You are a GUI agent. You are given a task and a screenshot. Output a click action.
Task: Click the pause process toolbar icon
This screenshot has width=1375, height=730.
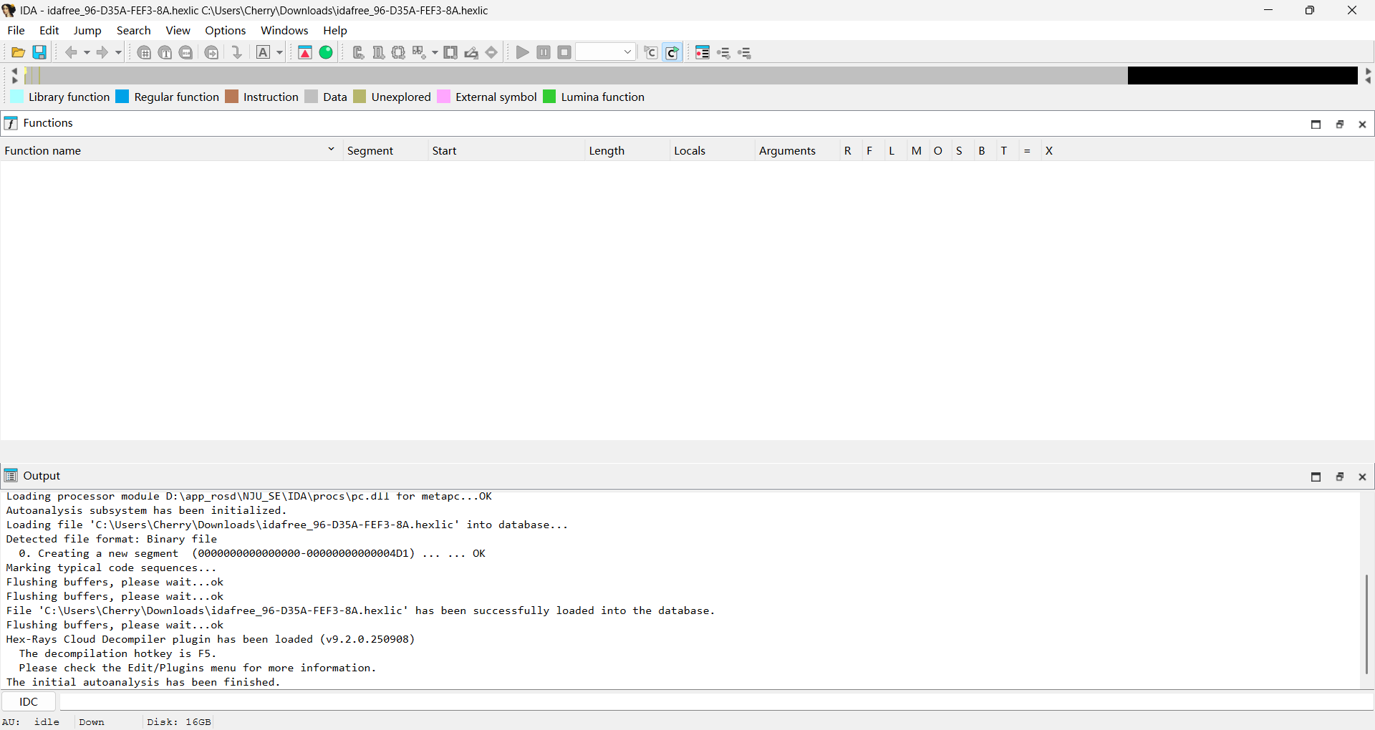point(544,52)
